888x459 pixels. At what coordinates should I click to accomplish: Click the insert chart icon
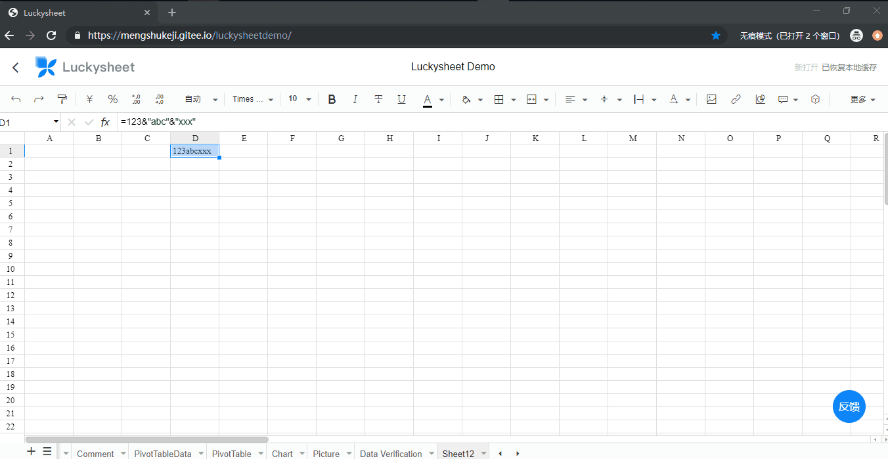click(x=760, y=99)
